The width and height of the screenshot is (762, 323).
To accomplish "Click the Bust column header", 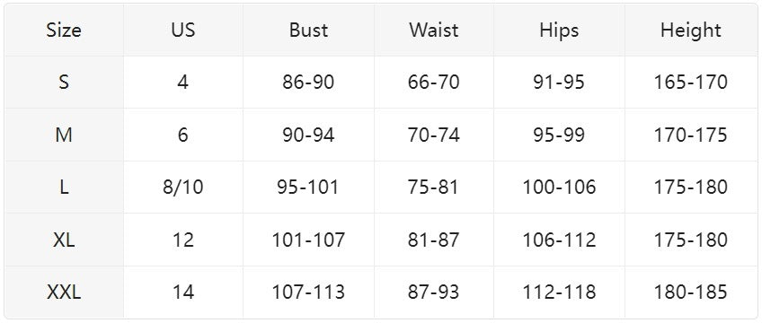I will [308, 31].
